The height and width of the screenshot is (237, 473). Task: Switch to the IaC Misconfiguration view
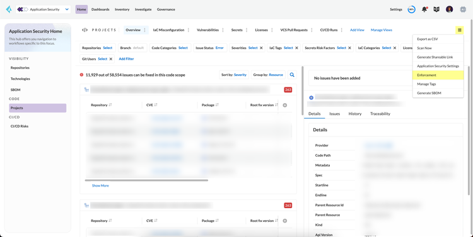pyautogui.click(x=168, y=30)
